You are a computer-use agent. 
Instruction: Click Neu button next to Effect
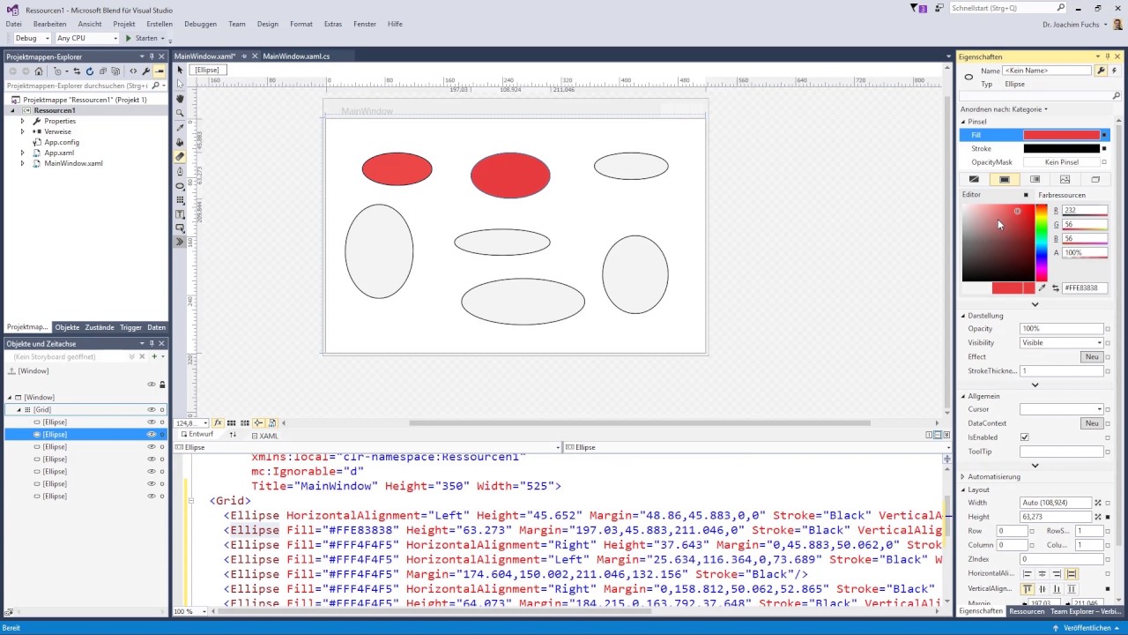(1092, 357)
